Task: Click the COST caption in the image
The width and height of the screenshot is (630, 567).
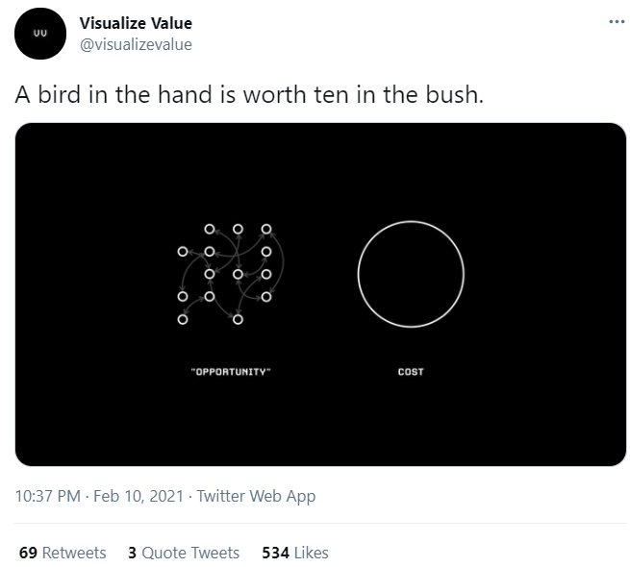Action: coord(411,372)
